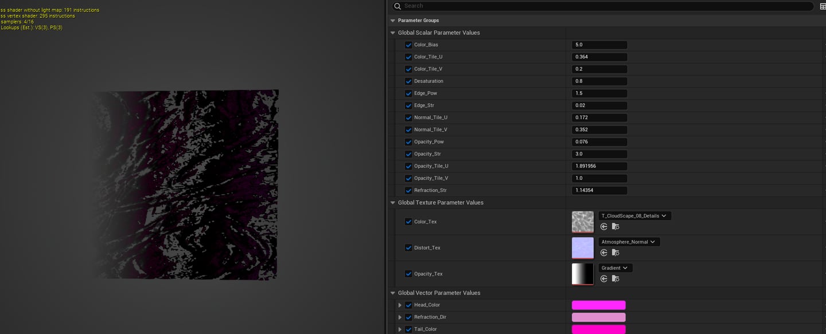Collapse Global Scalar Parameter Values section
The height and width of the screenshot is (334, 826).
pyautogui.click(x=393, y=33)
